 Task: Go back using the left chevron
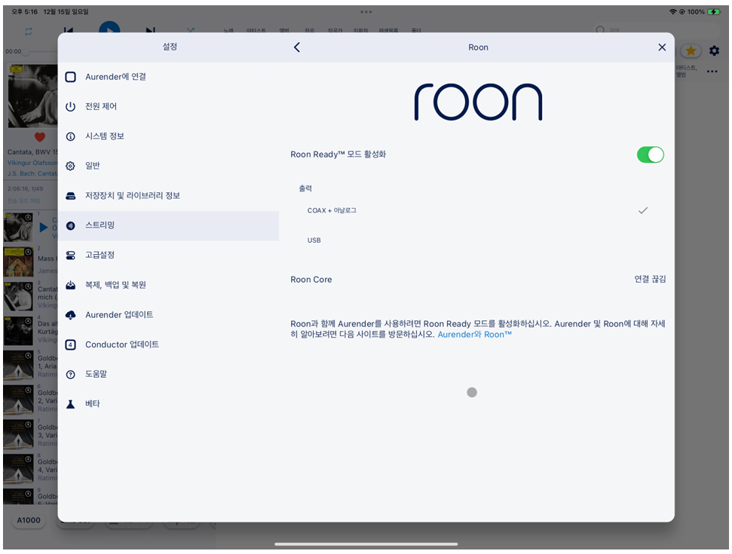pos(297,47)
